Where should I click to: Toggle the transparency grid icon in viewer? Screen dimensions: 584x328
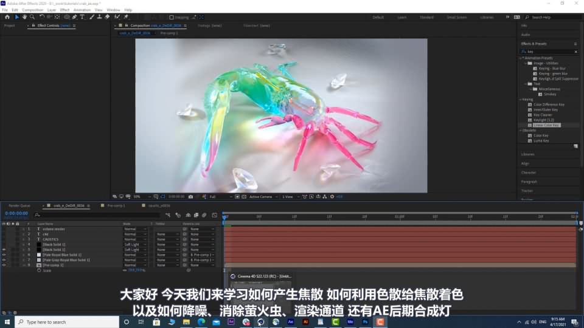[244, 197]
